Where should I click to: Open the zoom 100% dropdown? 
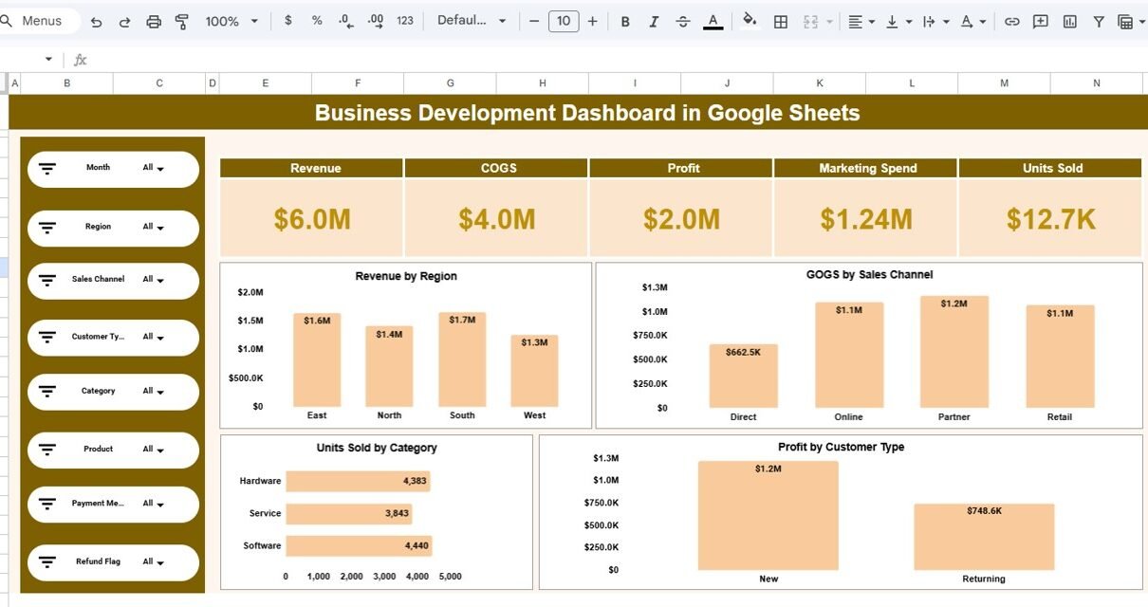(231, 21)
